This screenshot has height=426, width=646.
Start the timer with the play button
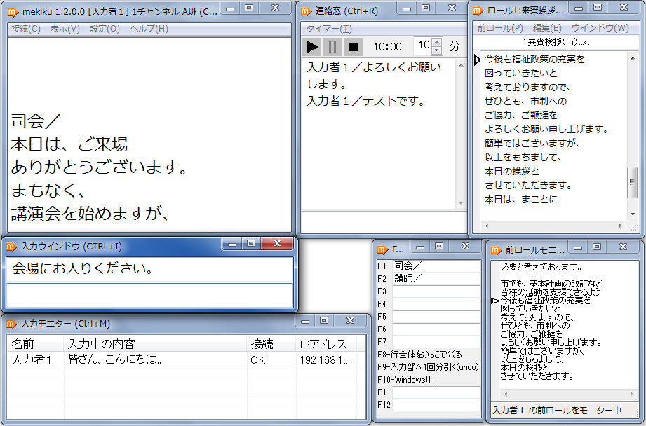click(x=313, y=47)
